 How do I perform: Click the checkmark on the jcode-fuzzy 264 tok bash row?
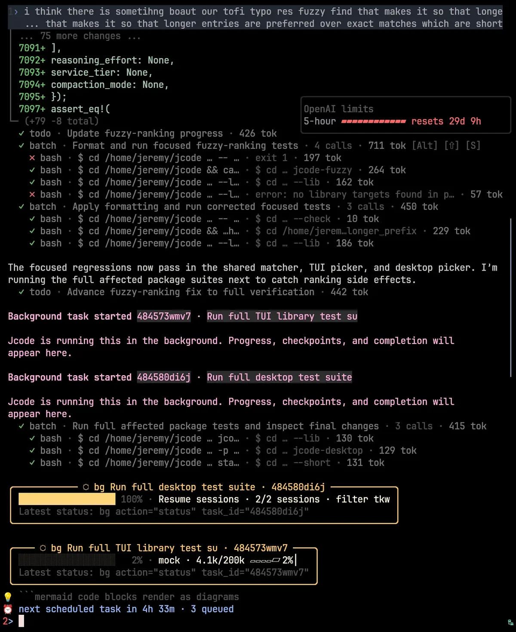(x=32, y=170)
